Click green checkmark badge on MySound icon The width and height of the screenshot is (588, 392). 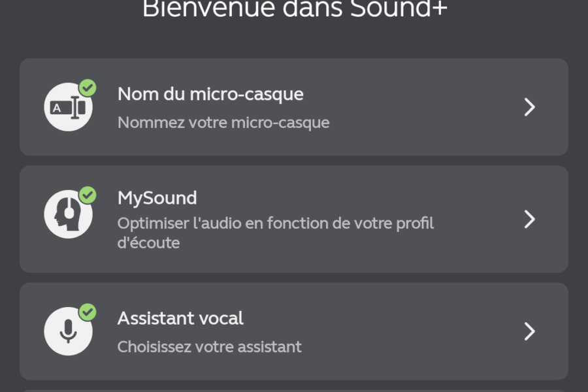pyautogui.click(x=88, y=195)
